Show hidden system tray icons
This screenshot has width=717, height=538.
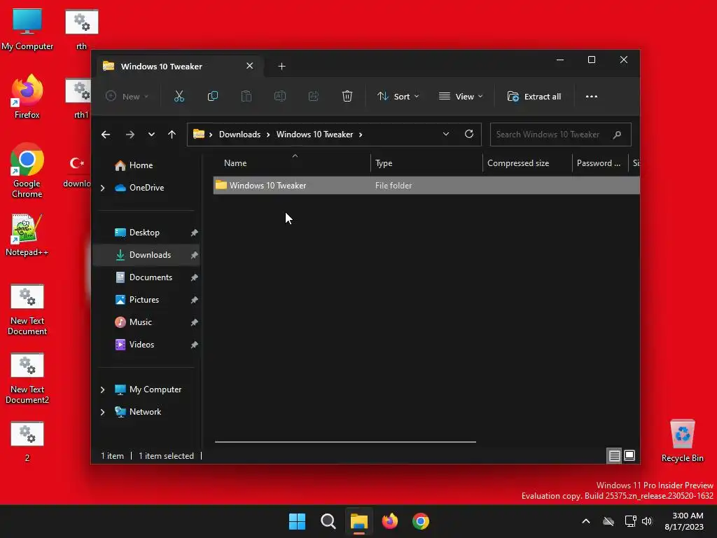[586, 521]
